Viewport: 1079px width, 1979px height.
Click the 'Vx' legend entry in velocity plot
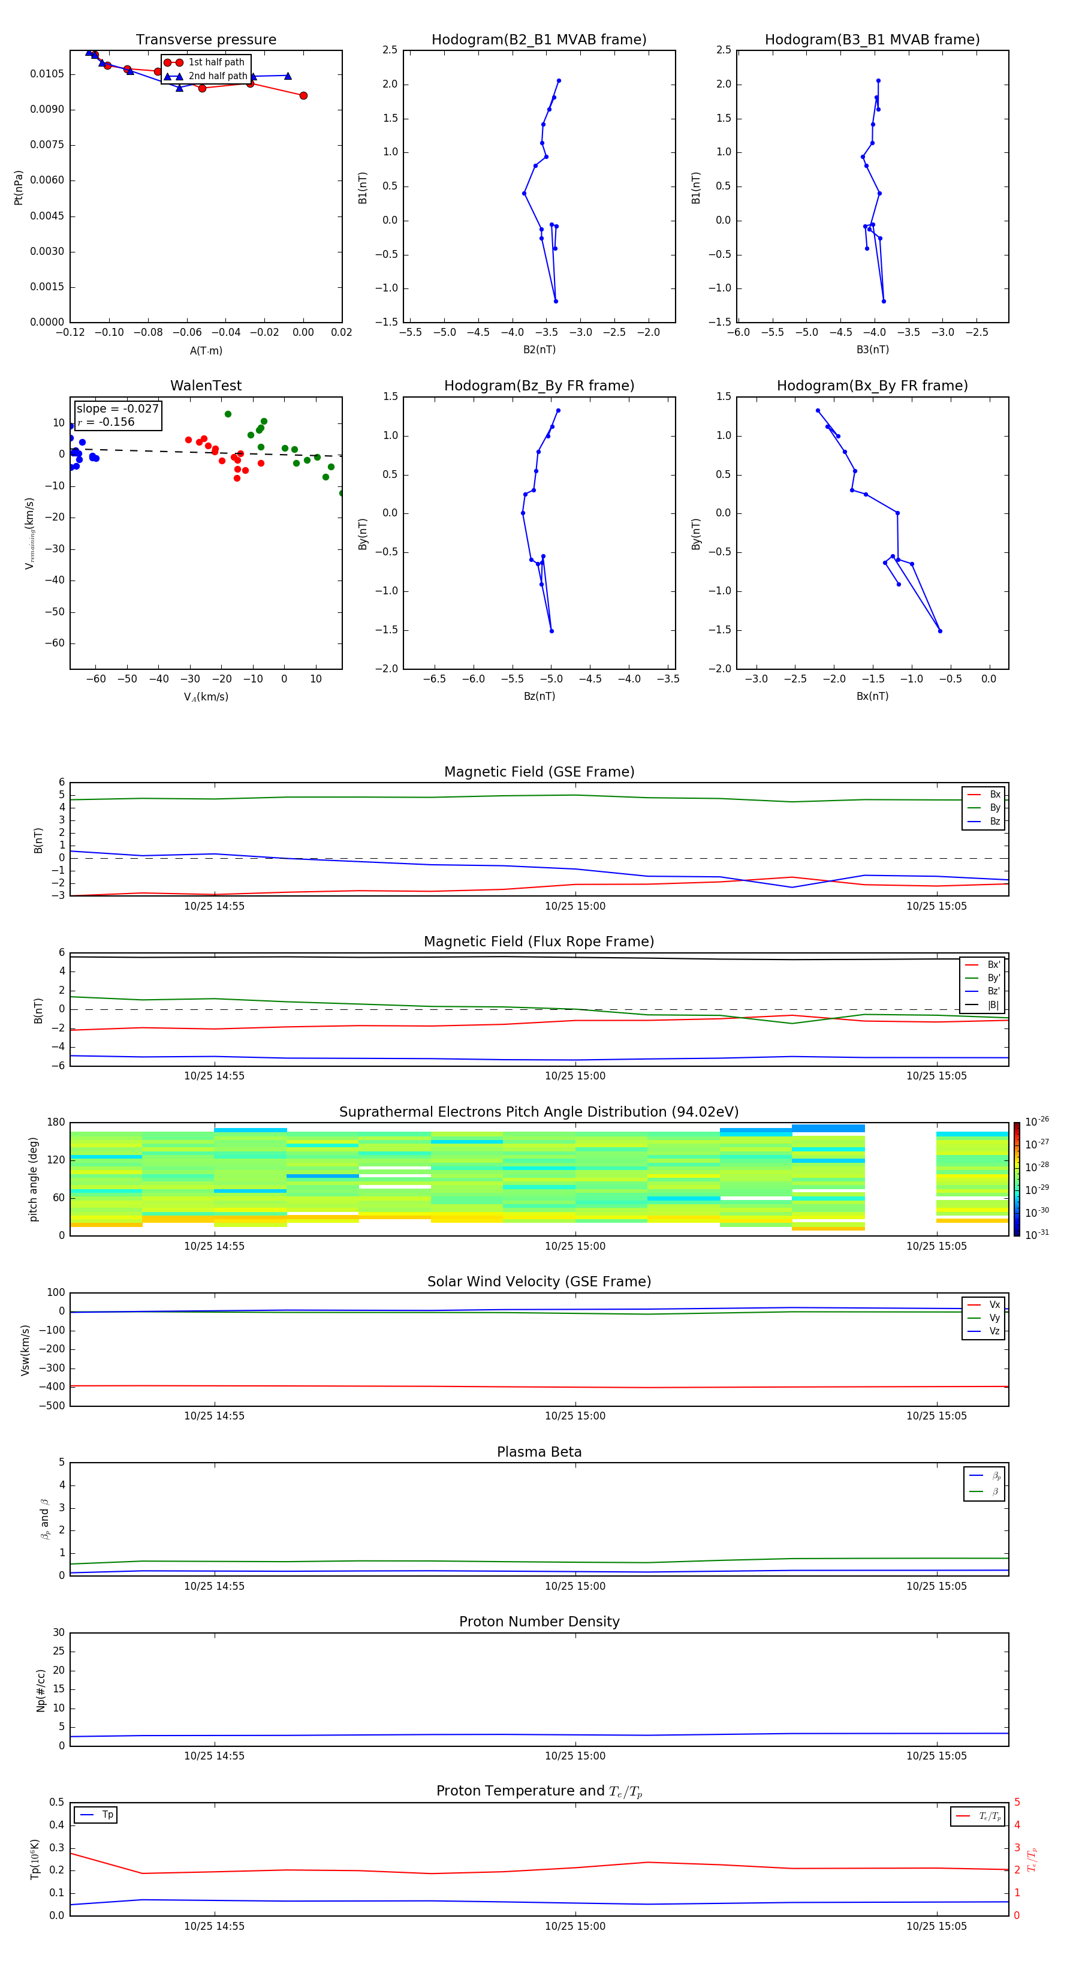pos(984,1304)
